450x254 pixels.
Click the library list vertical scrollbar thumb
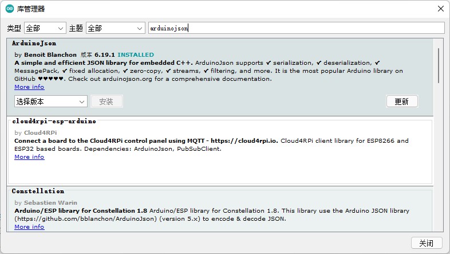[x=438, y=65]
